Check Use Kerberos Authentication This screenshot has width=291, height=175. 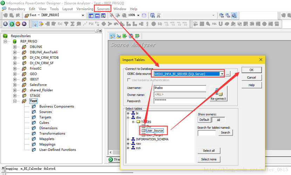(x=129, y=80)
